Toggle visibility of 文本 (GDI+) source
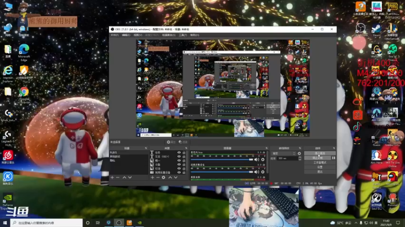The image size is (405, 227). point(179,156)
